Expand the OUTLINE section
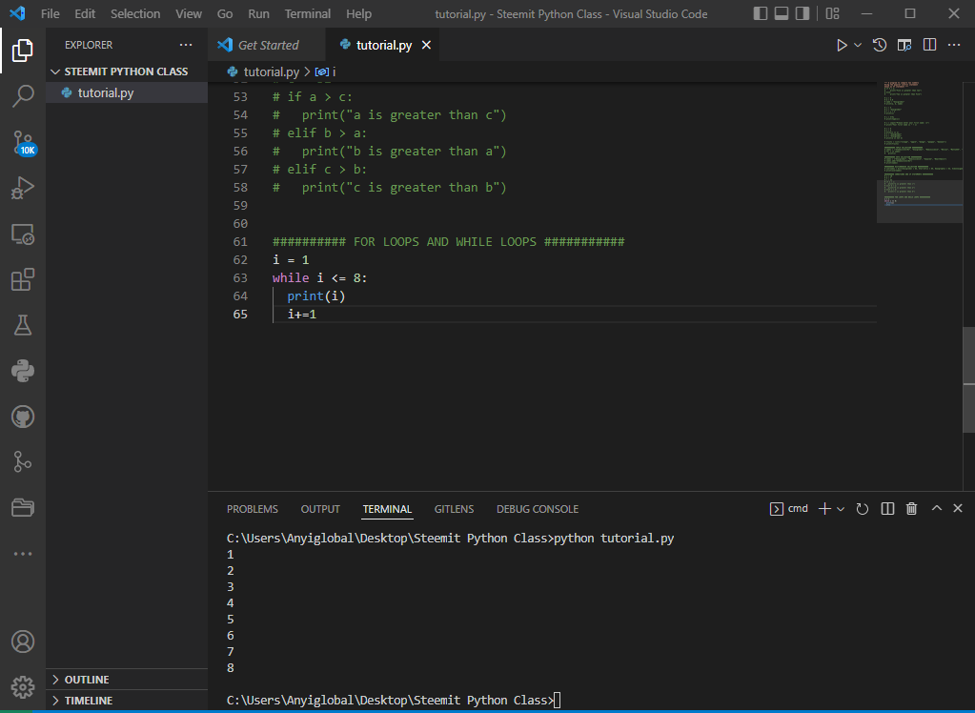975x713 pixels. point(86,680)
